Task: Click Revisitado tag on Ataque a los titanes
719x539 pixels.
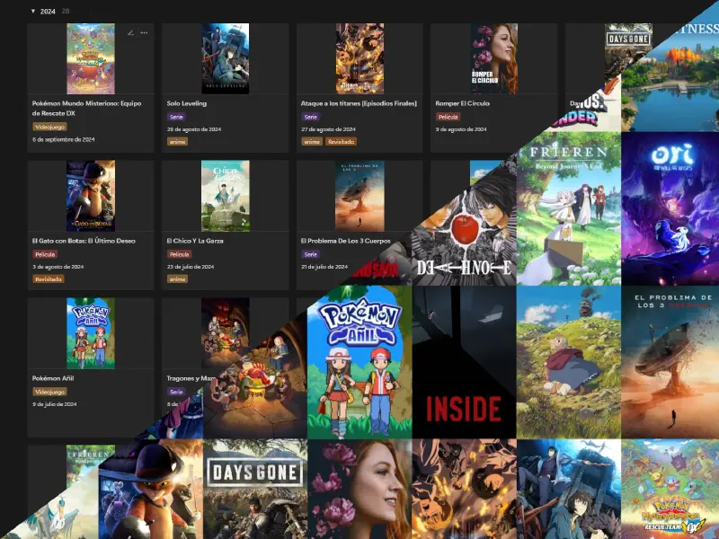Action: [341, 141]
